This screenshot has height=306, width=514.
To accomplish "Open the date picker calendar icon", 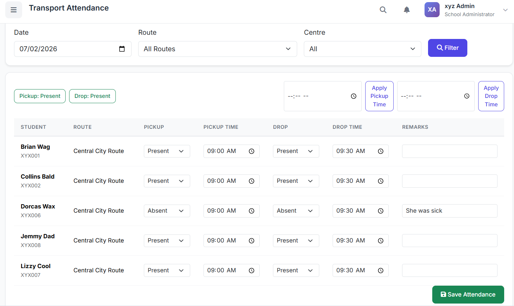I will pos(122,49).
